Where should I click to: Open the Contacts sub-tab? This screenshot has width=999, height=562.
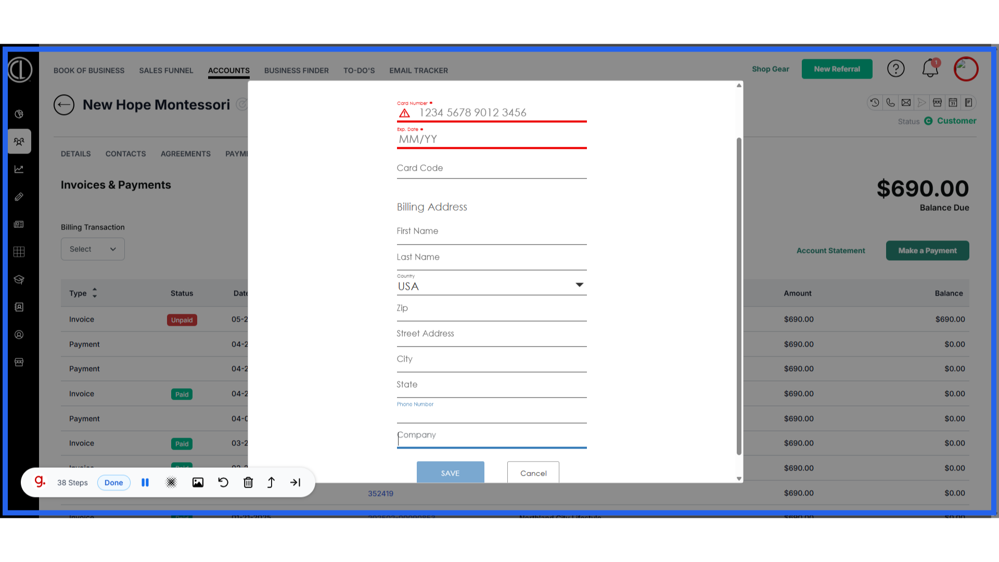pos(125,154)
